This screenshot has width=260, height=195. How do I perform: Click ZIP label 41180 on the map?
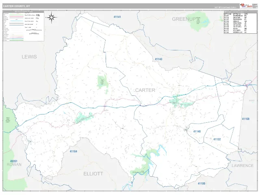coord(201,184)
